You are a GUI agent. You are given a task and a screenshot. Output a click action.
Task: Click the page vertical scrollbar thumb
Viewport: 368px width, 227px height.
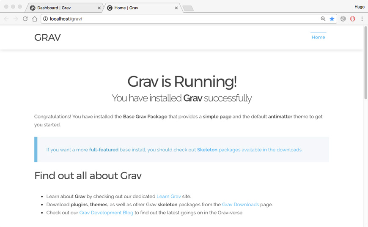point(365,63)
